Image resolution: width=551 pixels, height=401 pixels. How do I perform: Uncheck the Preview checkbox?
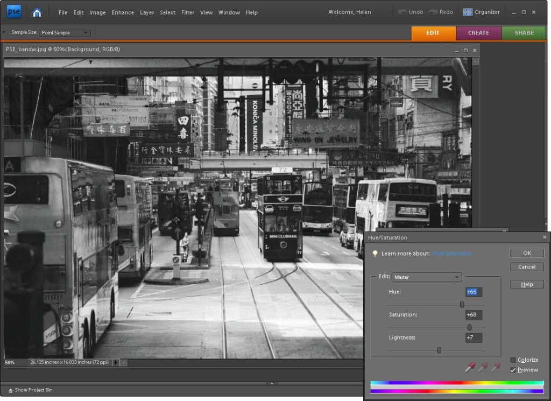[x=513, y=370]
